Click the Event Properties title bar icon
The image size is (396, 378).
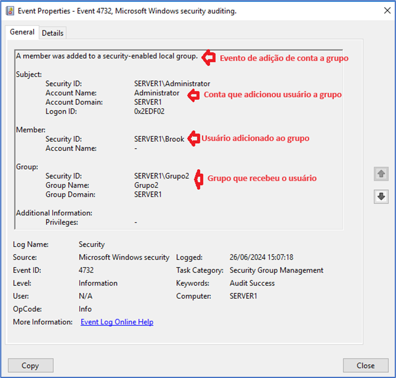[x=9, y=11]
